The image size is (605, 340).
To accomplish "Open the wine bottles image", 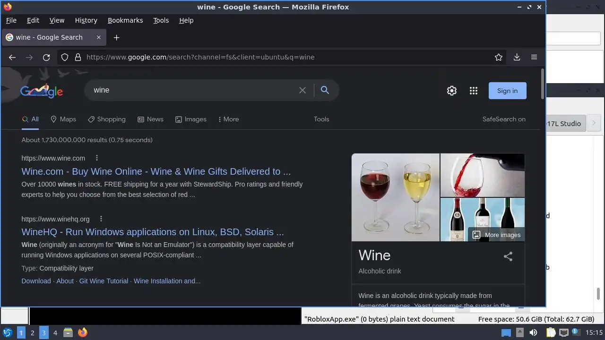I will (x=483, y=220).
